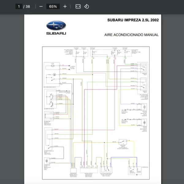
Task: Click the AIRE ACONDICIONADO MANUAL heading
Action: click(132, 35)
